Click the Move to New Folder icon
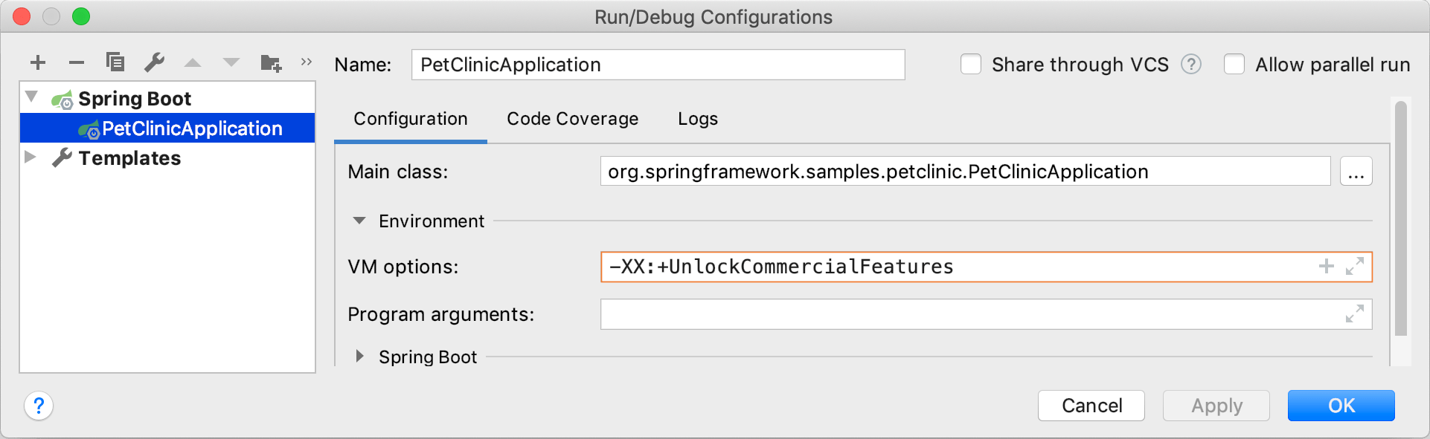The width and height of the screenshot is (1430, 439). tap(271, 62)
